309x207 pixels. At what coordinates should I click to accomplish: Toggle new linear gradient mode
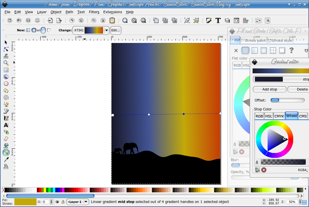coord(28,30)
